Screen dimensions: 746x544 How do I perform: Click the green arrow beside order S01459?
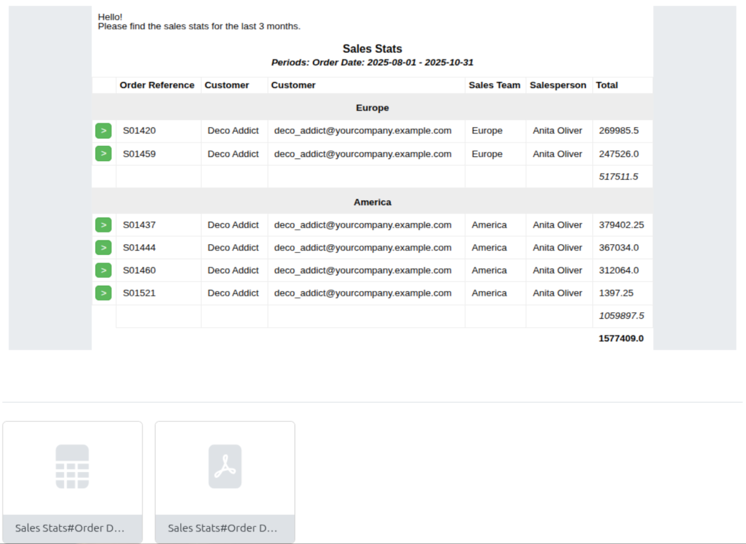pos(103,154)
